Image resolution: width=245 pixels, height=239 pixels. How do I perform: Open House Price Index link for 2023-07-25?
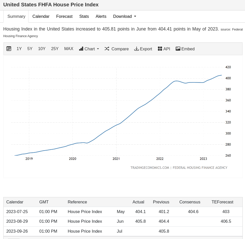click(x=85, y=212)
